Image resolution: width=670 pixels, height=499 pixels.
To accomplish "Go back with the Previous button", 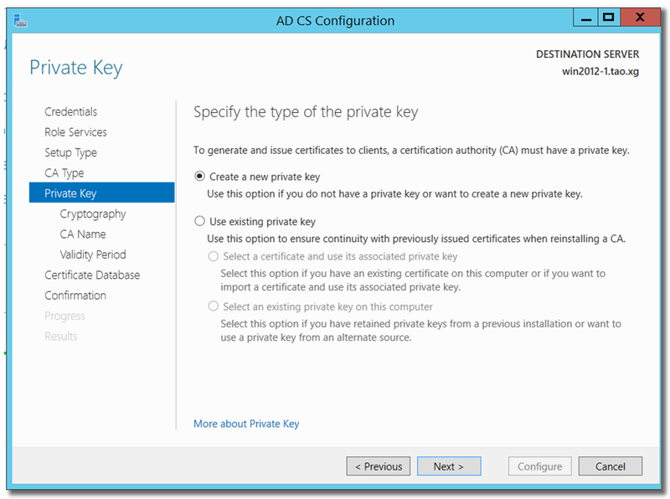I will pos(379,466).
